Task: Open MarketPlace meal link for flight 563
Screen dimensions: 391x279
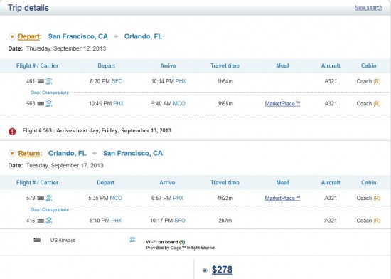Action: pyautogui.click(x=282, y=104)
